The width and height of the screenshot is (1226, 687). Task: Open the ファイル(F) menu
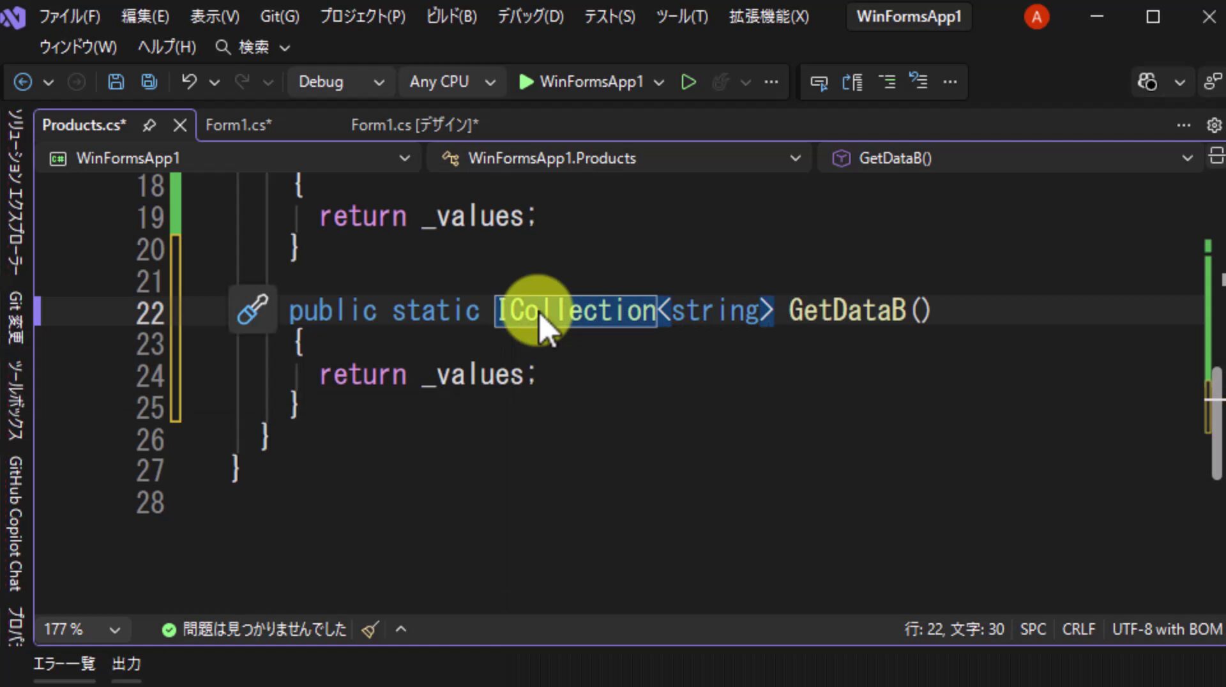[70, 17]
